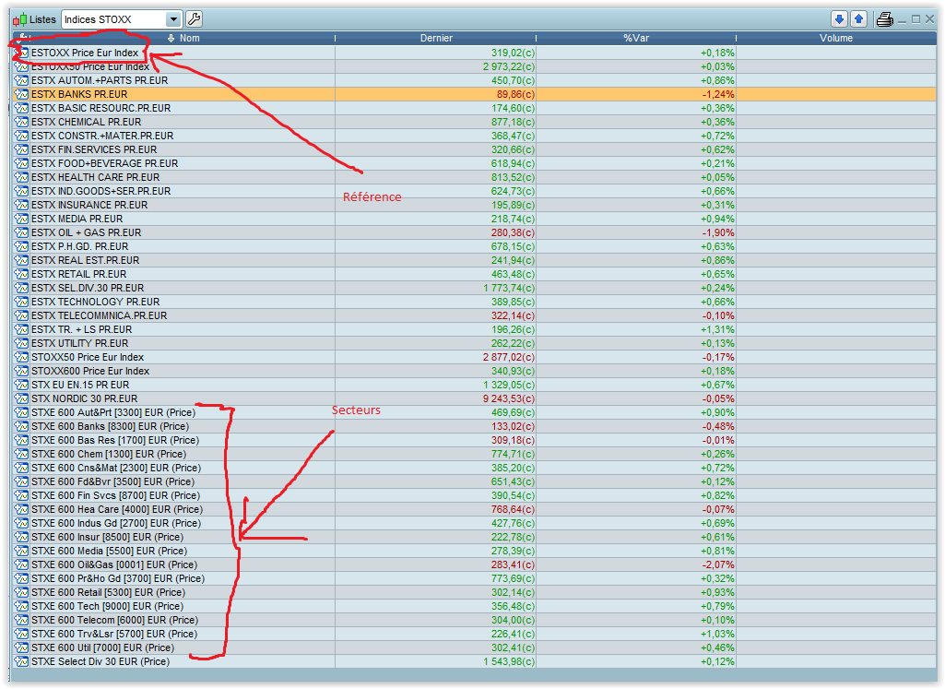Click the chart icon for STXE Select Div 30
Image resolution: width=945 pixels, height=689 pixels.
(22, 661)
